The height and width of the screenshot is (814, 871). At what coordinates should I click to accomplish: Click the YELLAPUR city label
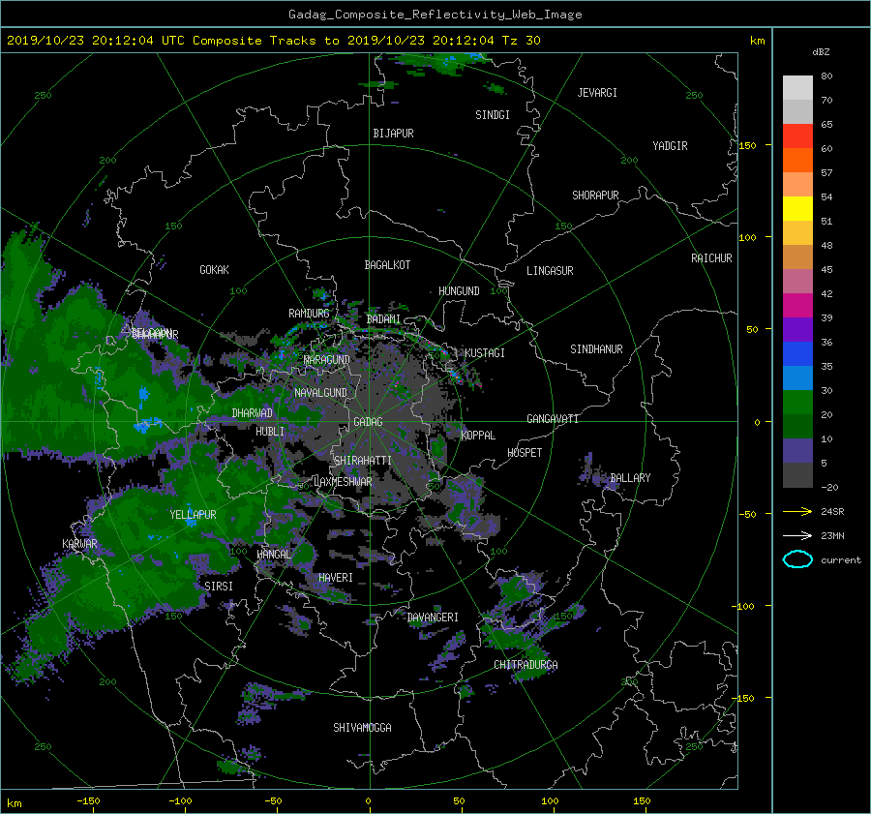[193, 515]
